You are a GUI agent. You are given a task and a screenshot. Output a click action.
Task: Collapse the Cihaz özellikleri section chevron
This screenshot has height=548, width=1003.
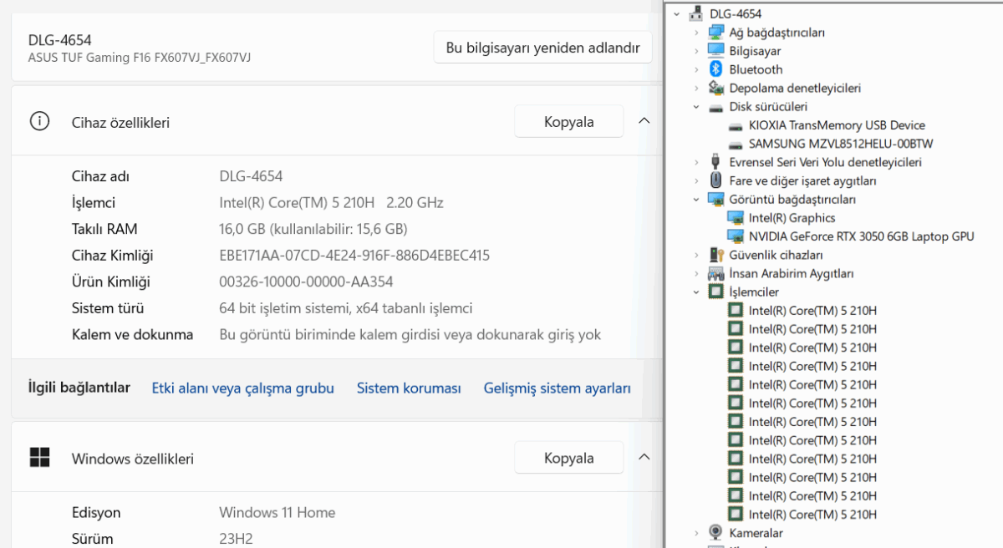tap(644, 121)
